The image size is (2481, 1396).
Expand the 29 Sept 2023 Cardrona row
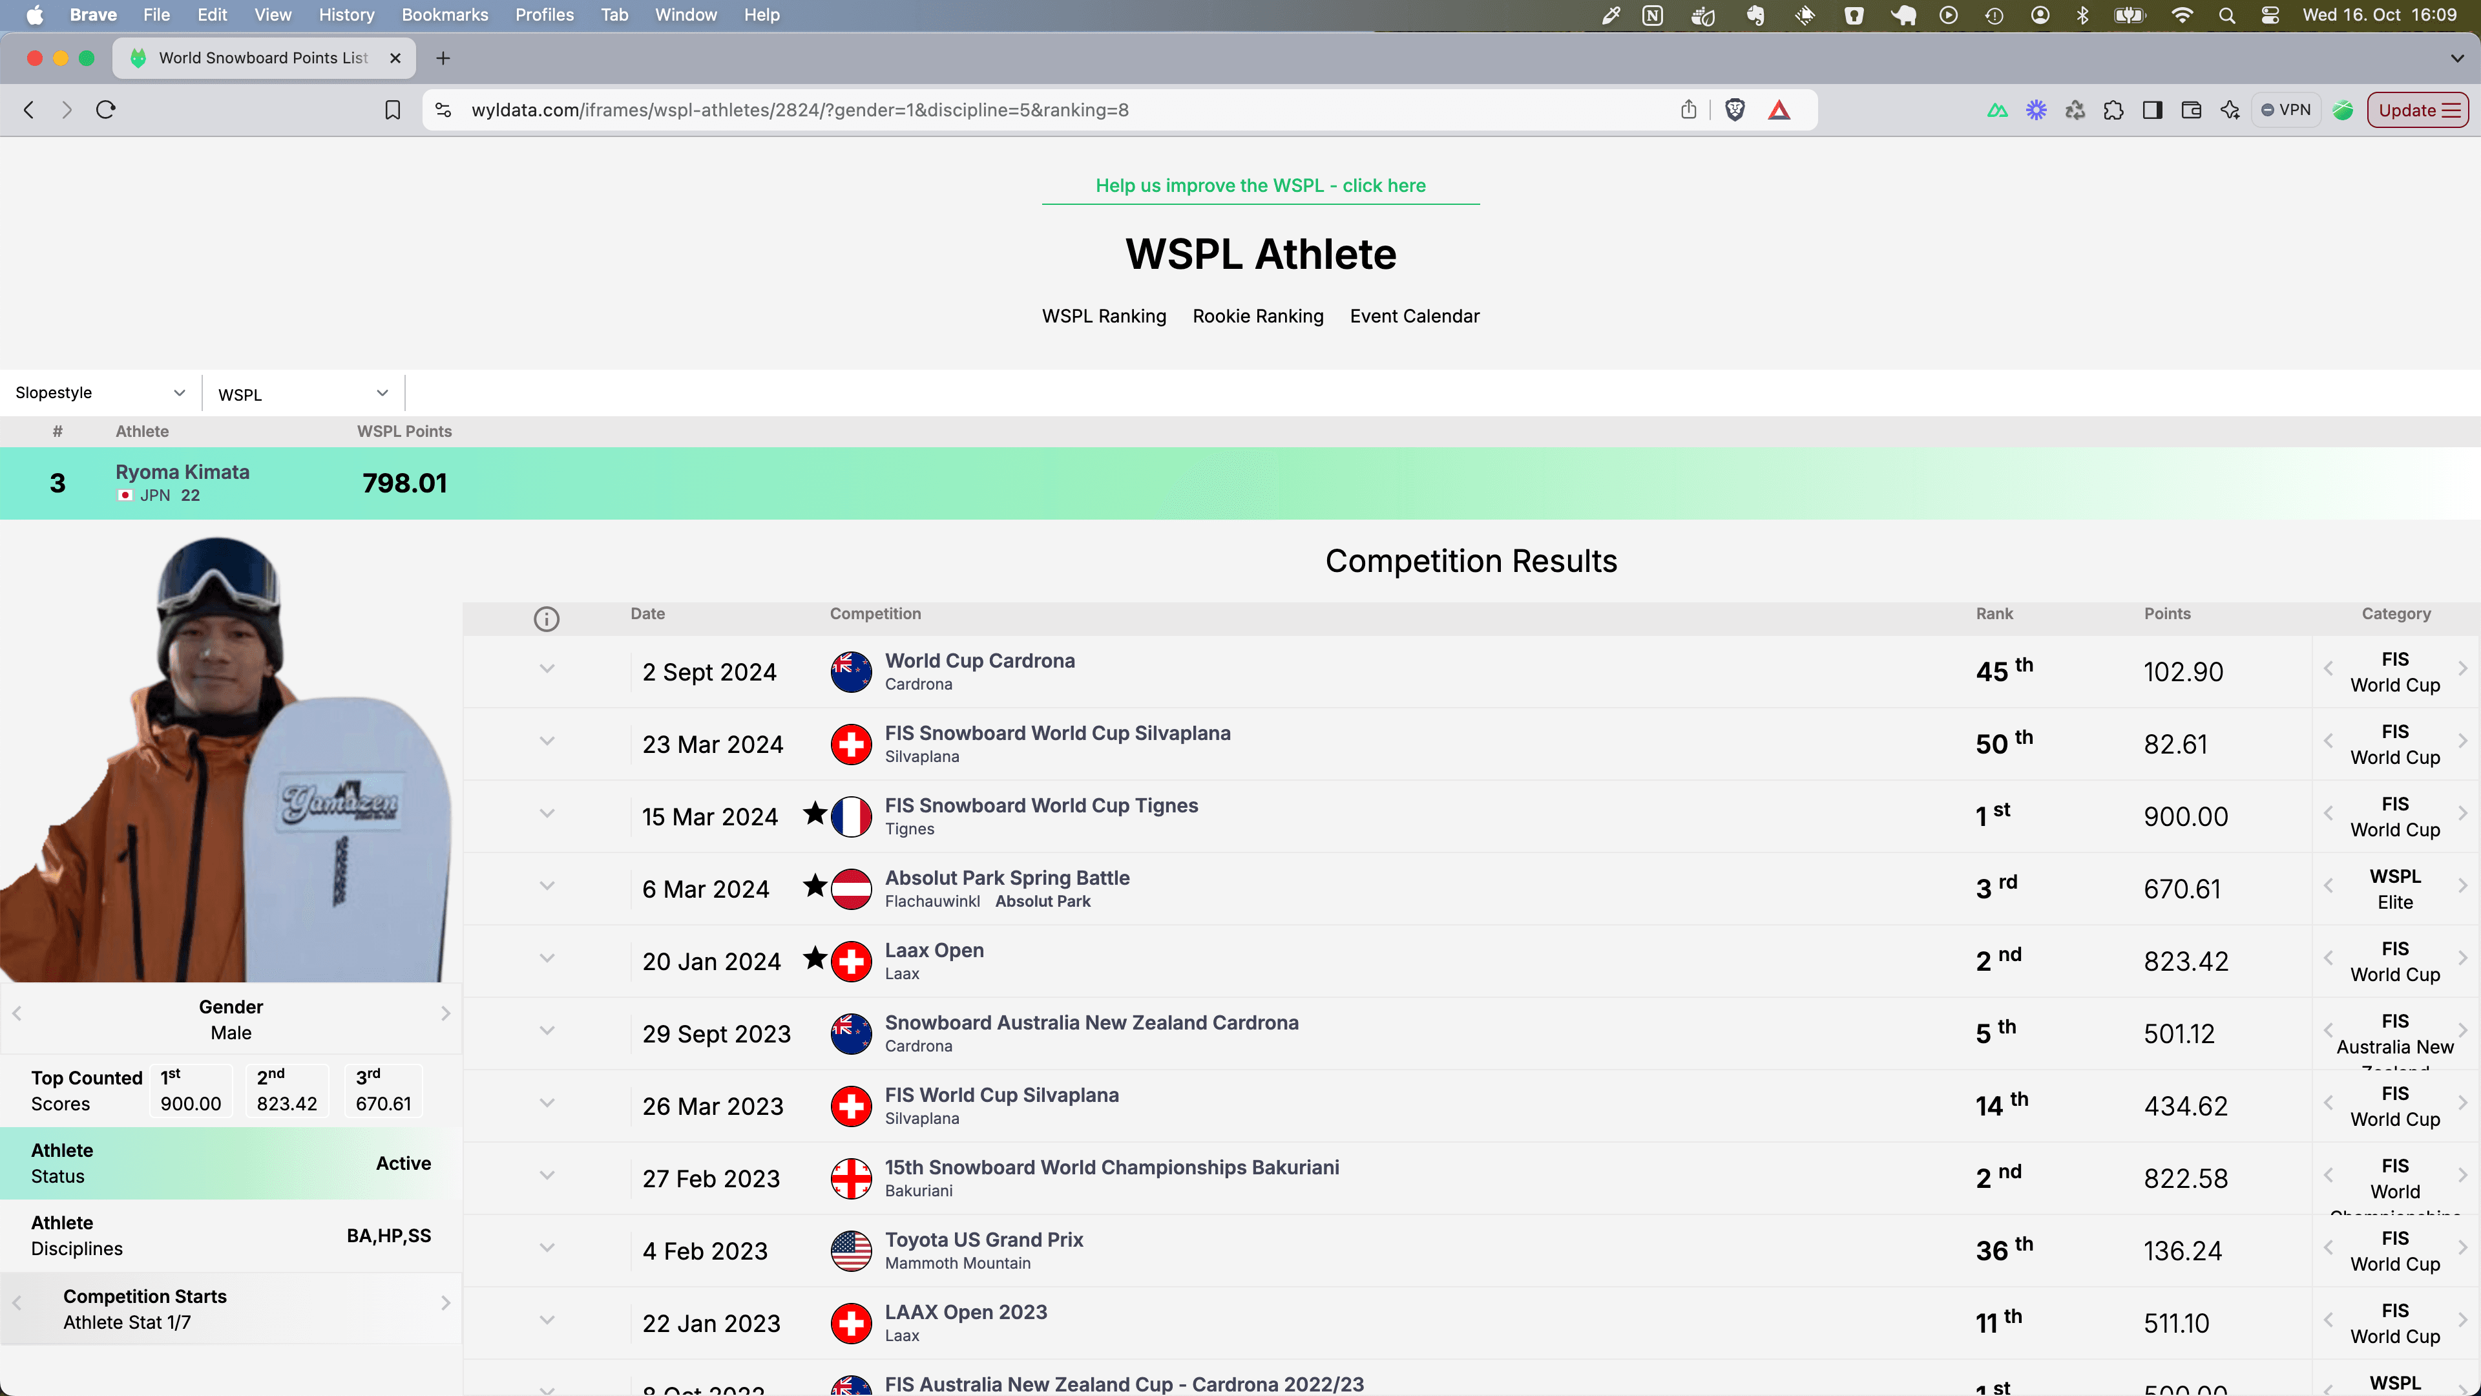click(x=547, y=1030)
